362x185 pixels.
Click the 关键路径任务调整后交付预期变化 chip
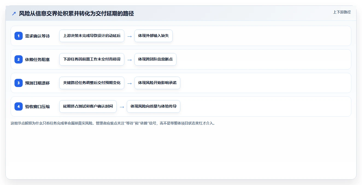coord(92,83)
